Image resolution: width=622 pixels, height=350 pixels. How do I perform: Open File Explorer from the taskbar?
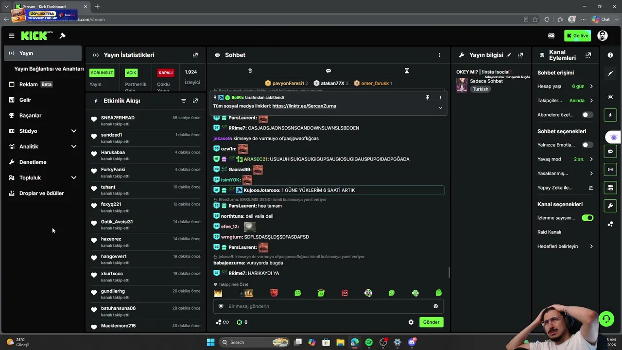[x=340, y=342]
